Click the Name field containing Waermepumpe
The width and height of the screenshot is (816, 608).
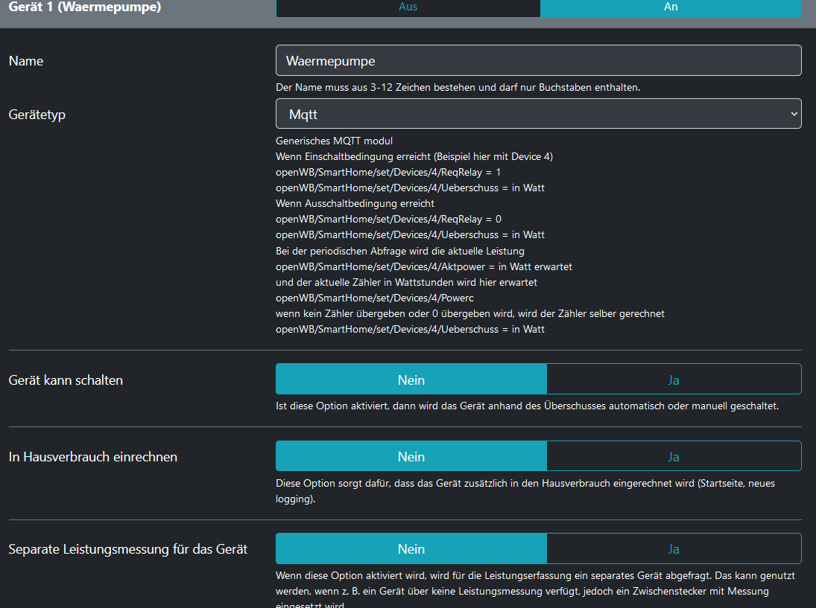(x=538, y=61)
